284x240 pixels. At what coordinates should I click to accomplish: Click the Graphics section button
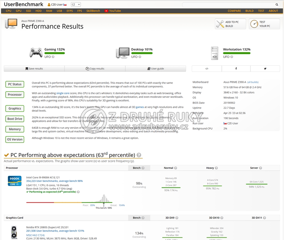(15, 109)
